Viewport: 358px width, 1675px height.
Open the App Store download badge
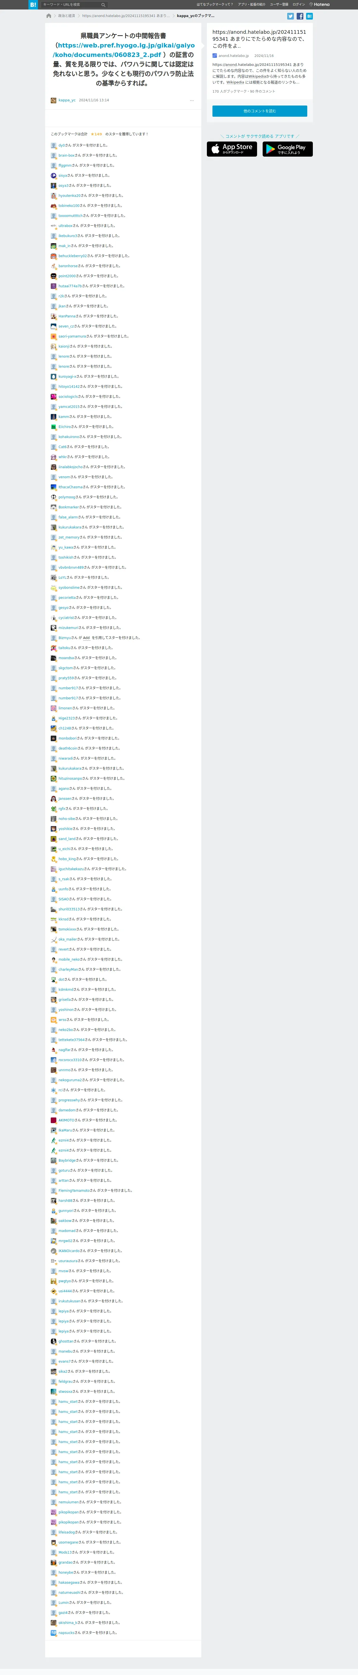(232, 149)
